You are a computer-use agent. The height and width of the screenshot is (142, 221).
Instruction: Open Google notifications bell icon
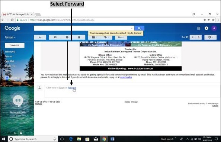pos(206,28)
